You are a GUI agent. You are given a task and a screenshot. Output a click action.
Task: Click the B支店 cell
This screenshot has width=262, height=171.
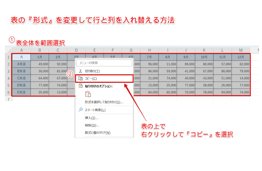[21, 71]
